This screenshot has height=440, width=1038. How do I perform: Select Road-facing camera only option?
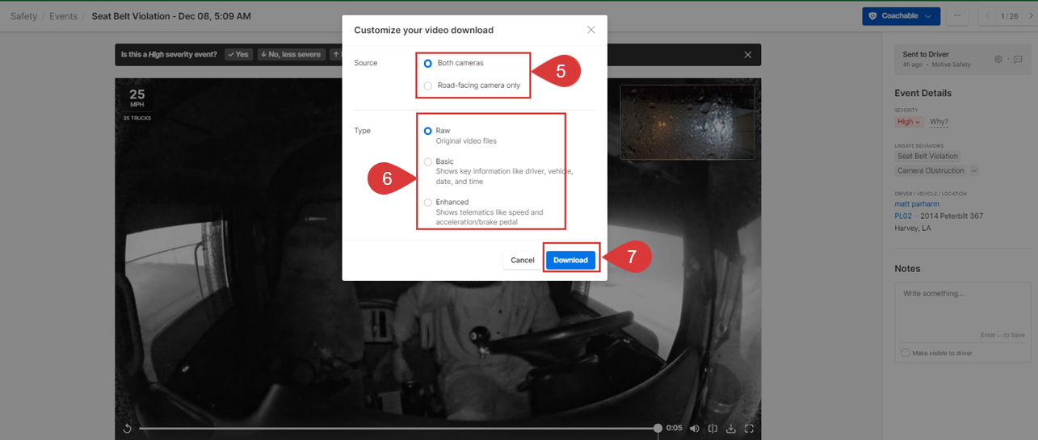click(x=428, y=86)
